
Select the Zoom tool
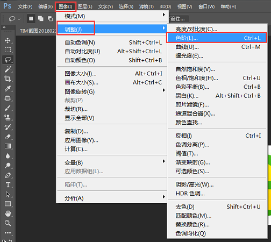[x=8, y=223]
